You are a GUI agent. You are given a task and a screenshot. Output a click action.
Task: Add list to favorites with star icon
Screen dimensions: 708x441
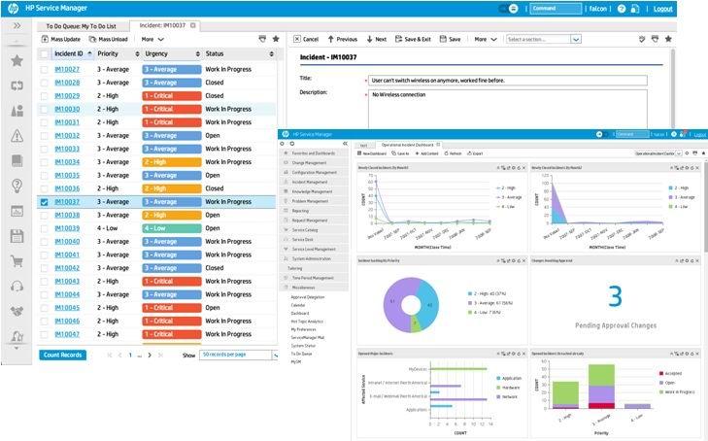[x=276, y=39]
